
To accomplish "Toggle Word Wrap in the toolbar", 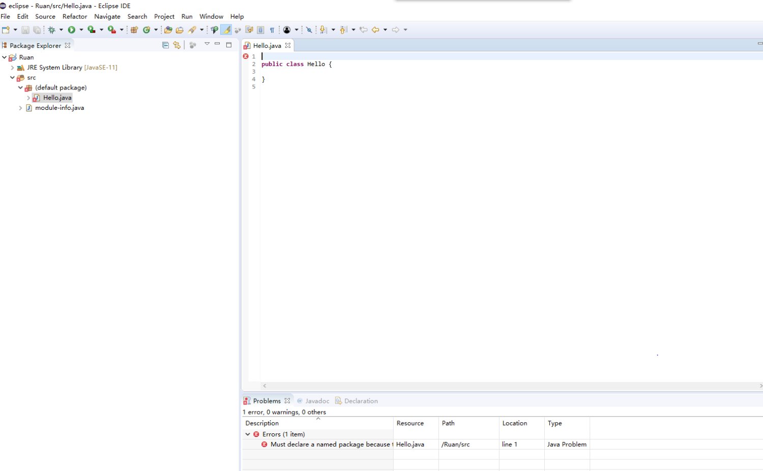I will pyautogui.click(x=249, y=30).
